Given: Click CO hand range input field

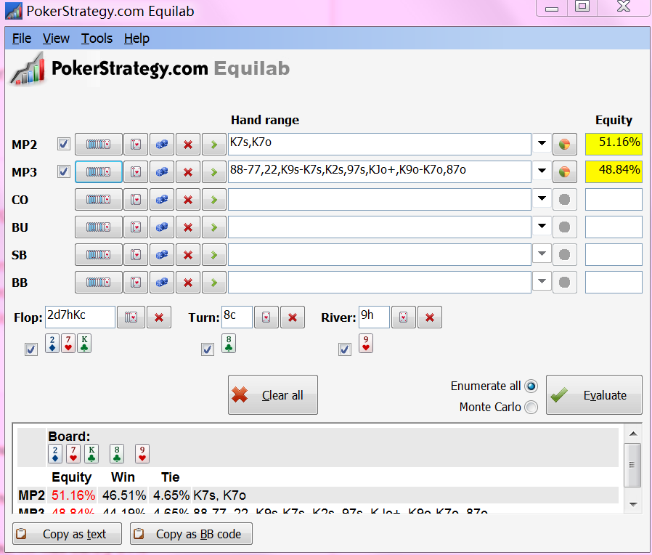Looking at the screenshot, I should tap(380, 200).
